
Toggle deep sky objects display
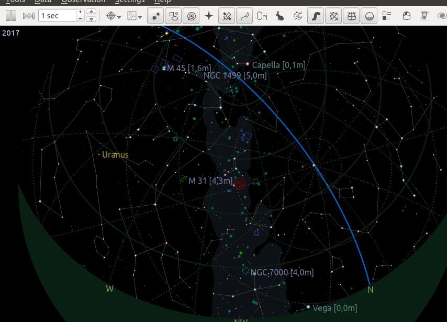[173, 16]
